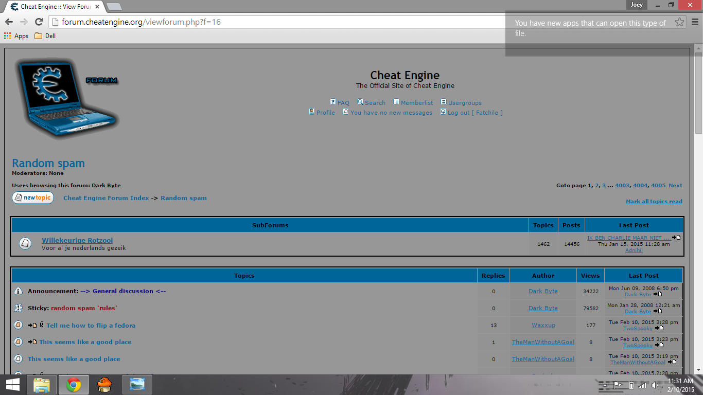Click latest post icon for General discussion
The width and height of the screenshot is (703, 395).
click(x=658, y=294)
